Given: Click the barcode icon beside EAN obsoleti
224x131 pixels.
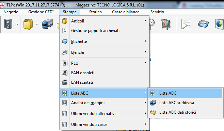Looking at the screenshot, I should (65, 73).
